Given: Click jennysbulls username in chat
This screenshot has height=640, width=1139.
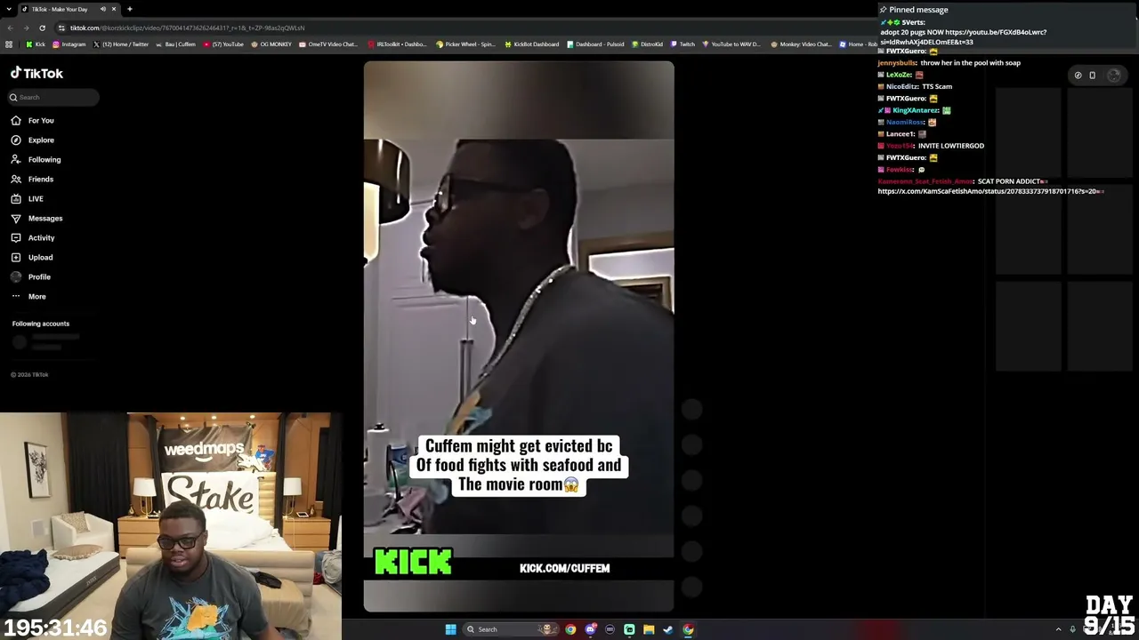Looking at the screenshot, I should (897, 63).
